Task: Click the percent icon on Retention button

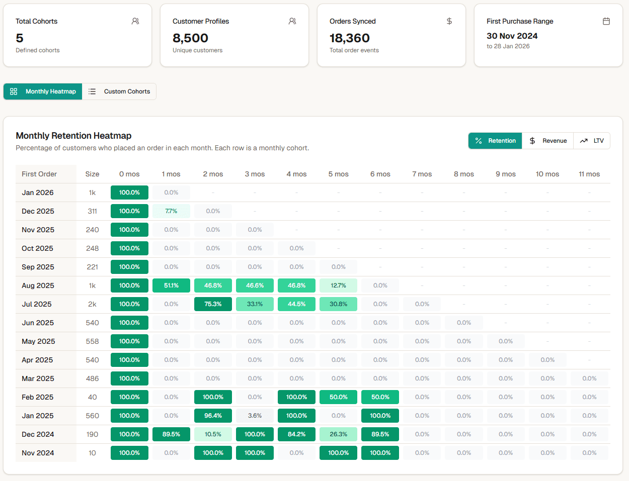Action: [479, 141]
